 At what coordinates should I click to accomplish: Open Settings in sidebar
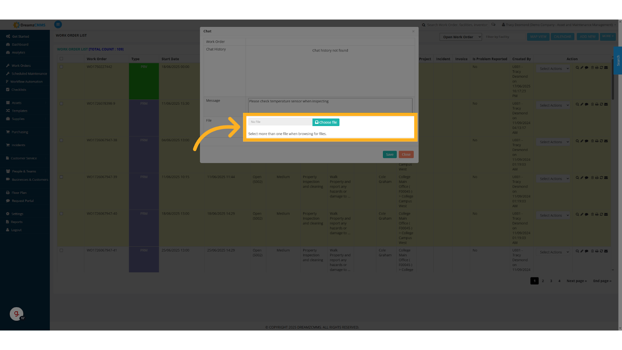coord(14,214)
